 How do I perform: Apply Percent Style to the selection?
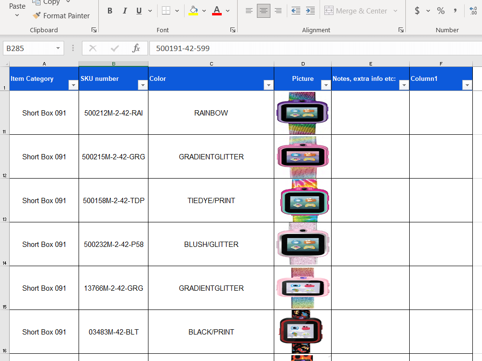pos(441,10)
